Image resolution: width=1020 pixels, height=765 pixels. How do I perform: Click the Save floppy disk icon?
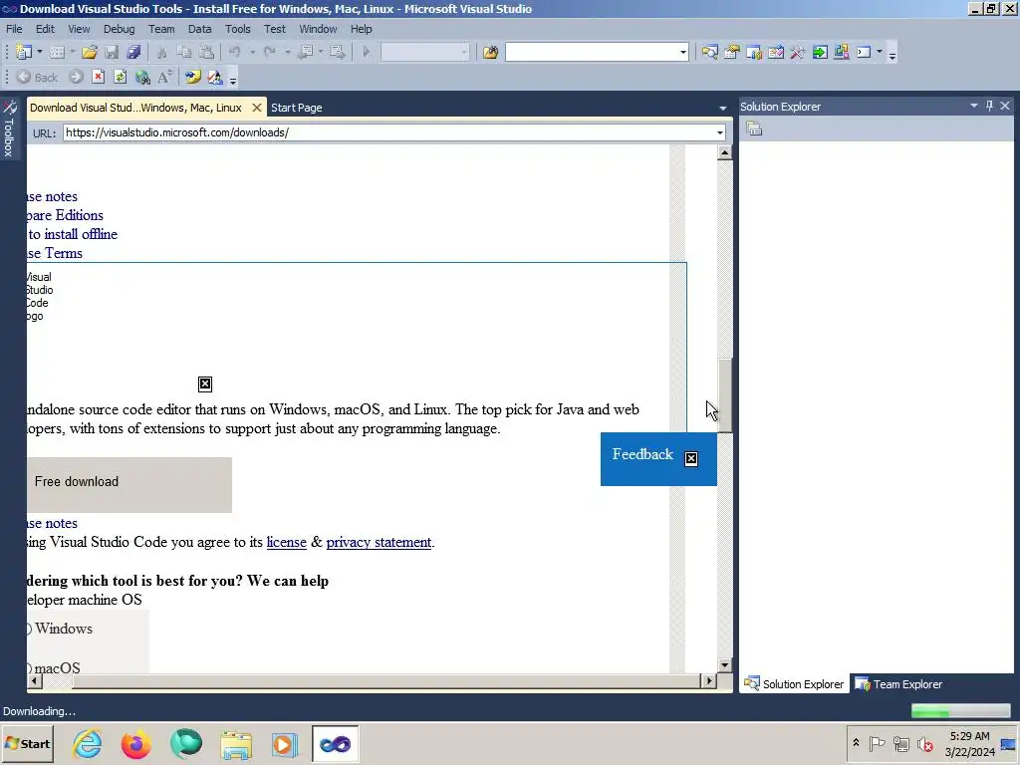[112, 52]
